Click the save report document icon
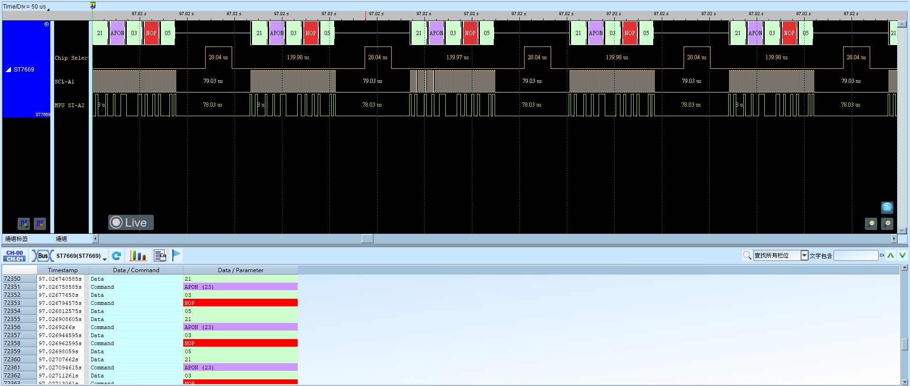The image size is (910, 386). tap(160, 256)
